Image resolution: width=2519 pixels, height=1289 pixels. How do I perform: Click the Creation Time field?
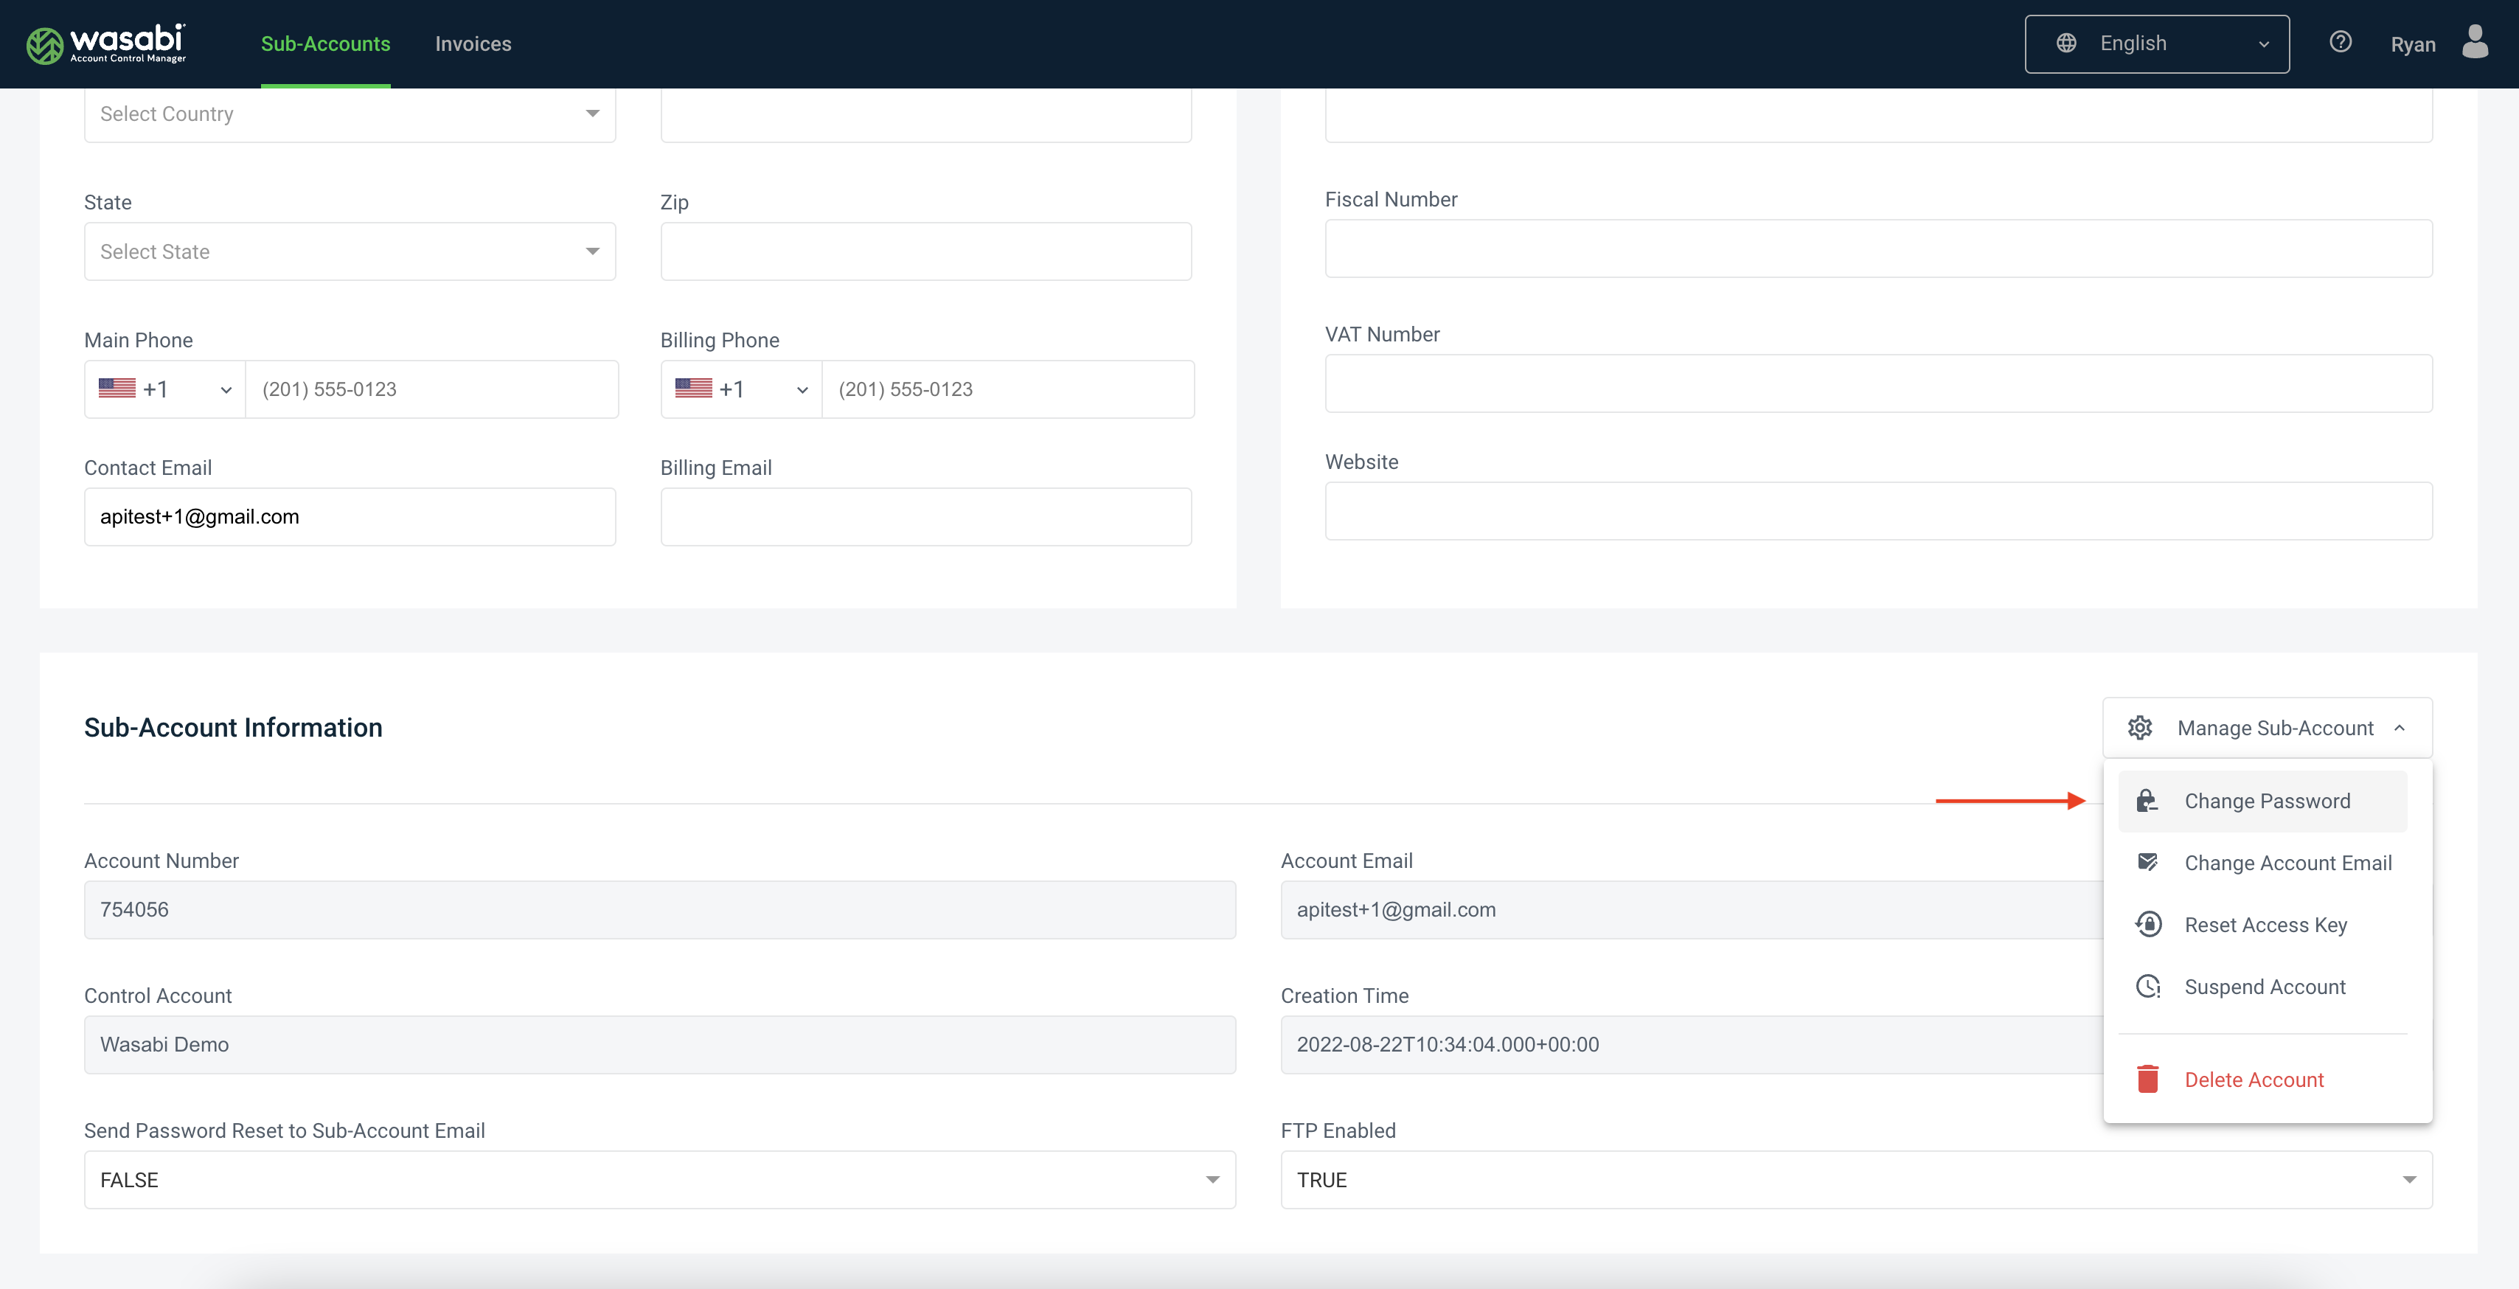(x=1692, y=1044)
